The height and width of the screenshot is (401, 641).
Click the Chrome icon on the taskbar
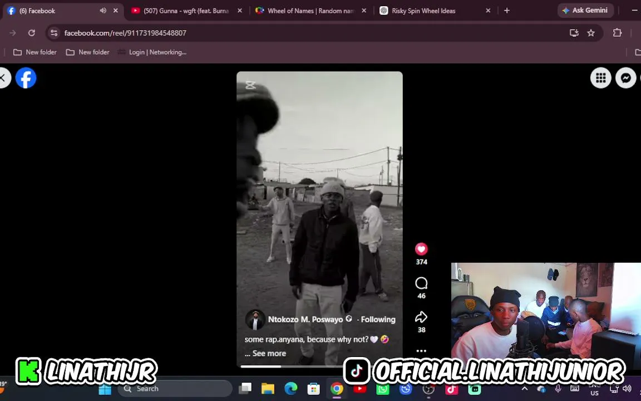[x=337, y=389]
